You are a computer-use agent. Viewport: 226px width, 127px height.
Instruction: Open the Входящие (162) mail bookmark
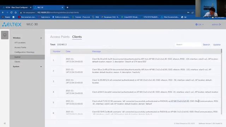[x=110, y=17]
